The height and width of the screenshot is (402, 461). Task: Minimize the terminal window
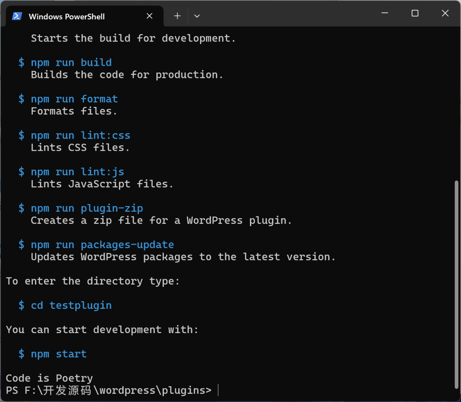384,13
